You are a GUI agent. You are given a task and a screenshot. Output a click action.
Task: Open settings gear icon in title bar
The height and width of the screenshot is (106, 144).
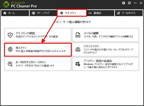click(129, 3)
